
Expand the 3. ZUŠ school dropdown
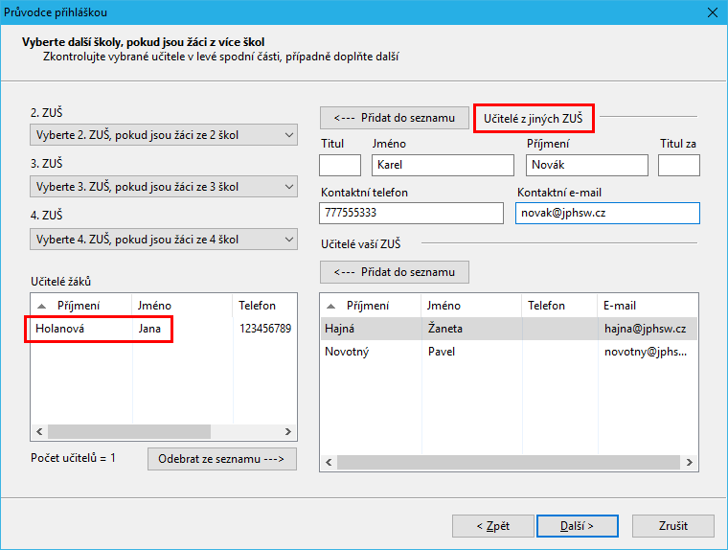point(164,187)
